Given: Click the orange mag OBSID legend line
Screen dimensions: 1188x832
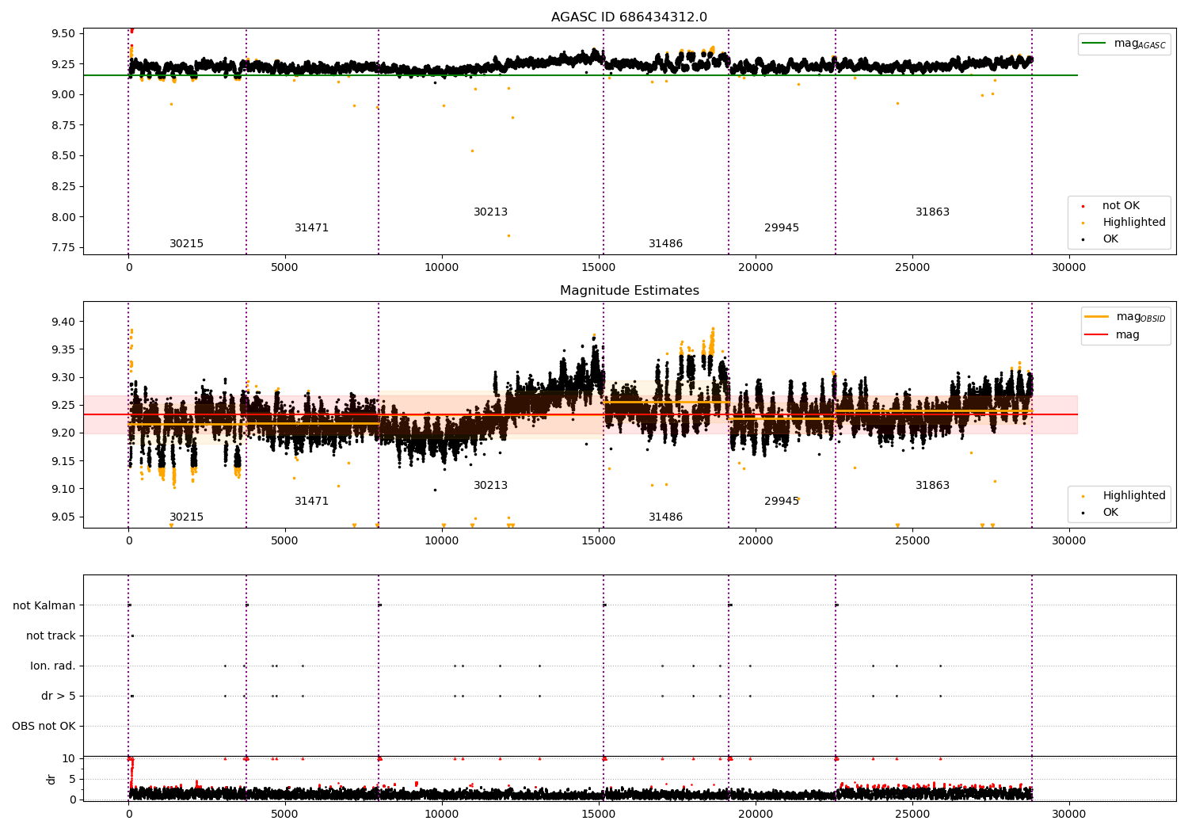Looking at the screenshot, I should click(1097, 317).
